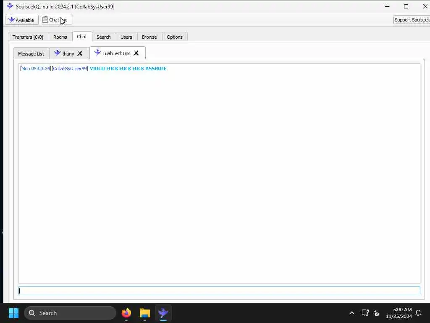Click the Soulseek taskbar icon
Image resolution: width=430 pixels, height=323 pixels.
pyautogui.click(x=163, y=313)
